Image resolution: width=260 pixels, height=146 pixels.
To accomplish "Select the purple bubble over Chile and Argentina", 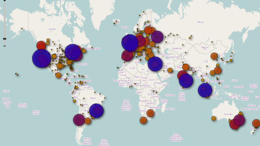I will 79,120.
